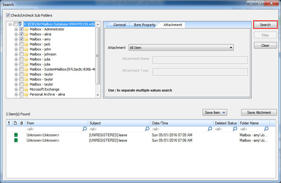
Task: Open the Attachment All Item dropdown
Action: click(x=181, y=48)
